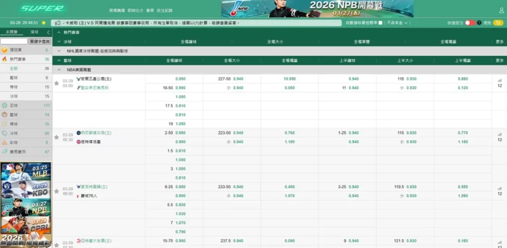Viewport: 507px width, 248px height.
Task: Select Pistons full-time moneyline 1.190
Action: [290, 142]
